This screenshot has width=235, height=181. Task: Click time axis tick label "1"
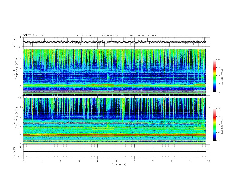(x=42, y=161)
